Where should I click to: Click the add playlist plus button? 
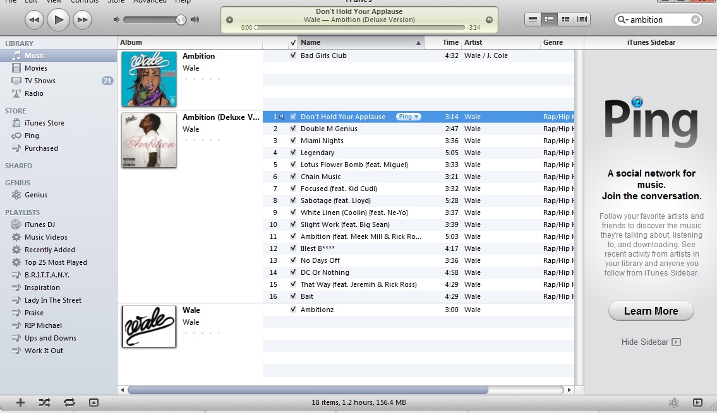coord(20,402)
